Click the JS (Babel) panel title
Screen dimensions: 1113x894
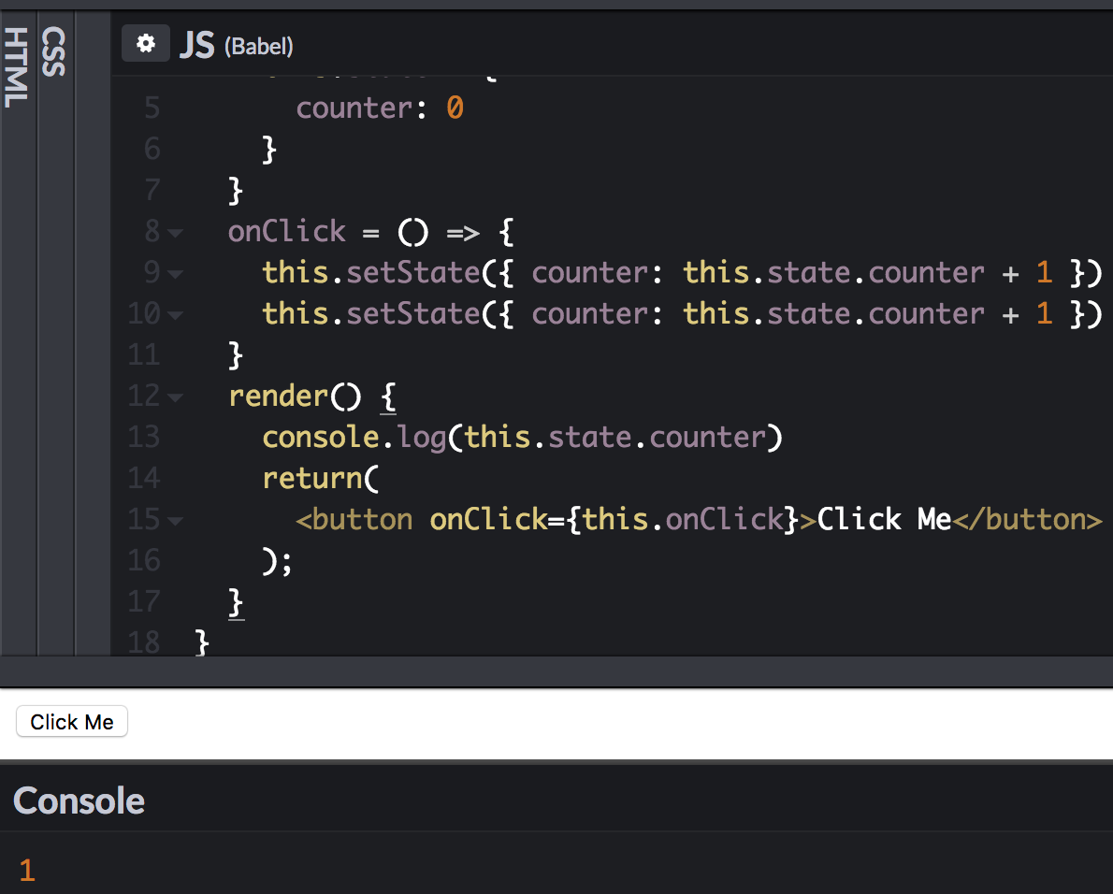[236, 46]
